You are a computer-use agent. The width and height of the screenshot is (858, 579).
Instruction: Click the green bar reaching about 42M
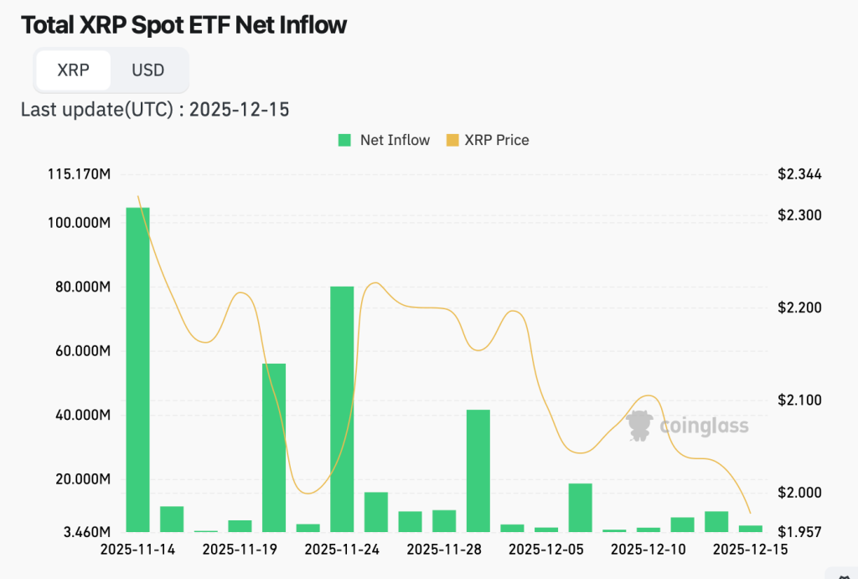[478, 470]
